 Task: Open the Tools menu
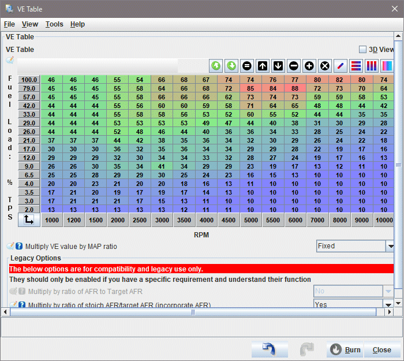[x=54, y=24]
